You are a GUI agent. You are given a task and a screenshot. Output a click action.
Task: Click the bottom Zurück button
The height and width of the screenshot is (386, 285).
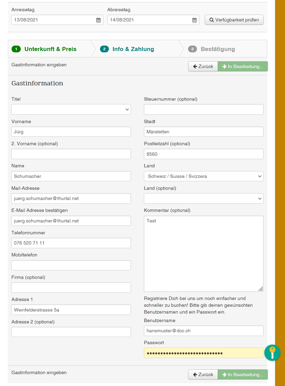[203, 374]
